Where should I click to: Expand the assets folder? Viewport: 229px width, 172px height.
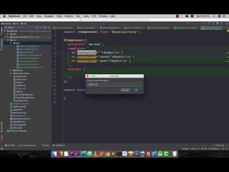11,70
